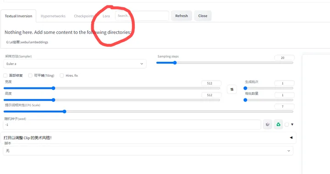Click the swap width and height icon
This screenshot has width=330, height=174.
[x=232, y=89]
